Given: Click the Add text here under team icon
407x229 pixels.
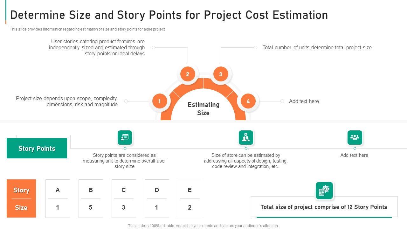Looking at the screenshot, I should point(354,155).
